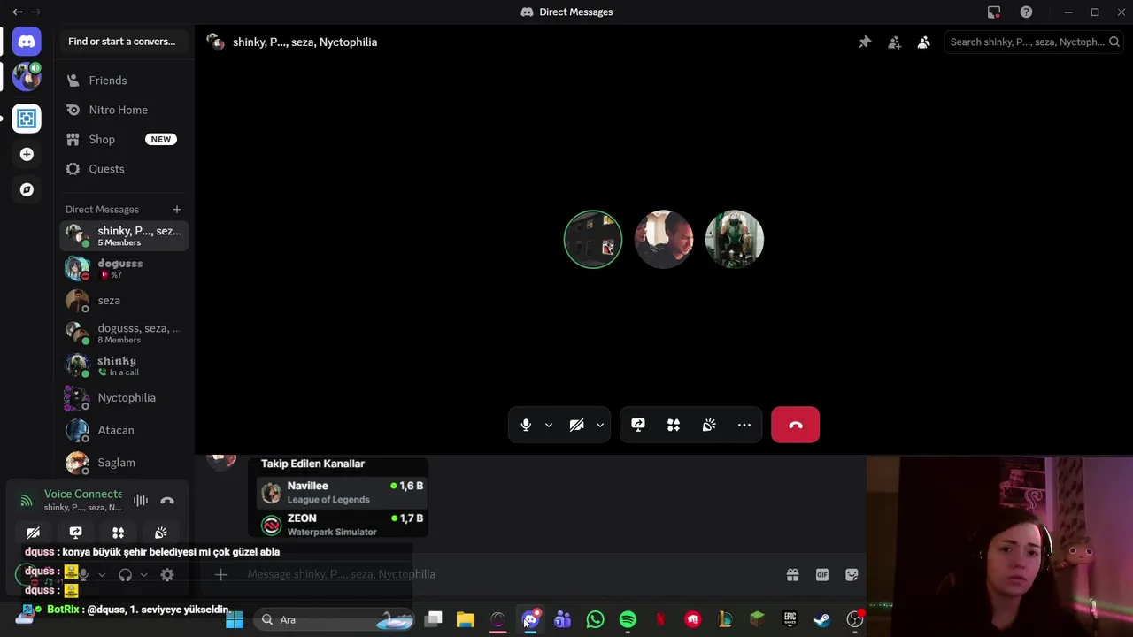Open the shinky In a call conversation
Viewport: 1133px width, 637px height.
124,365
